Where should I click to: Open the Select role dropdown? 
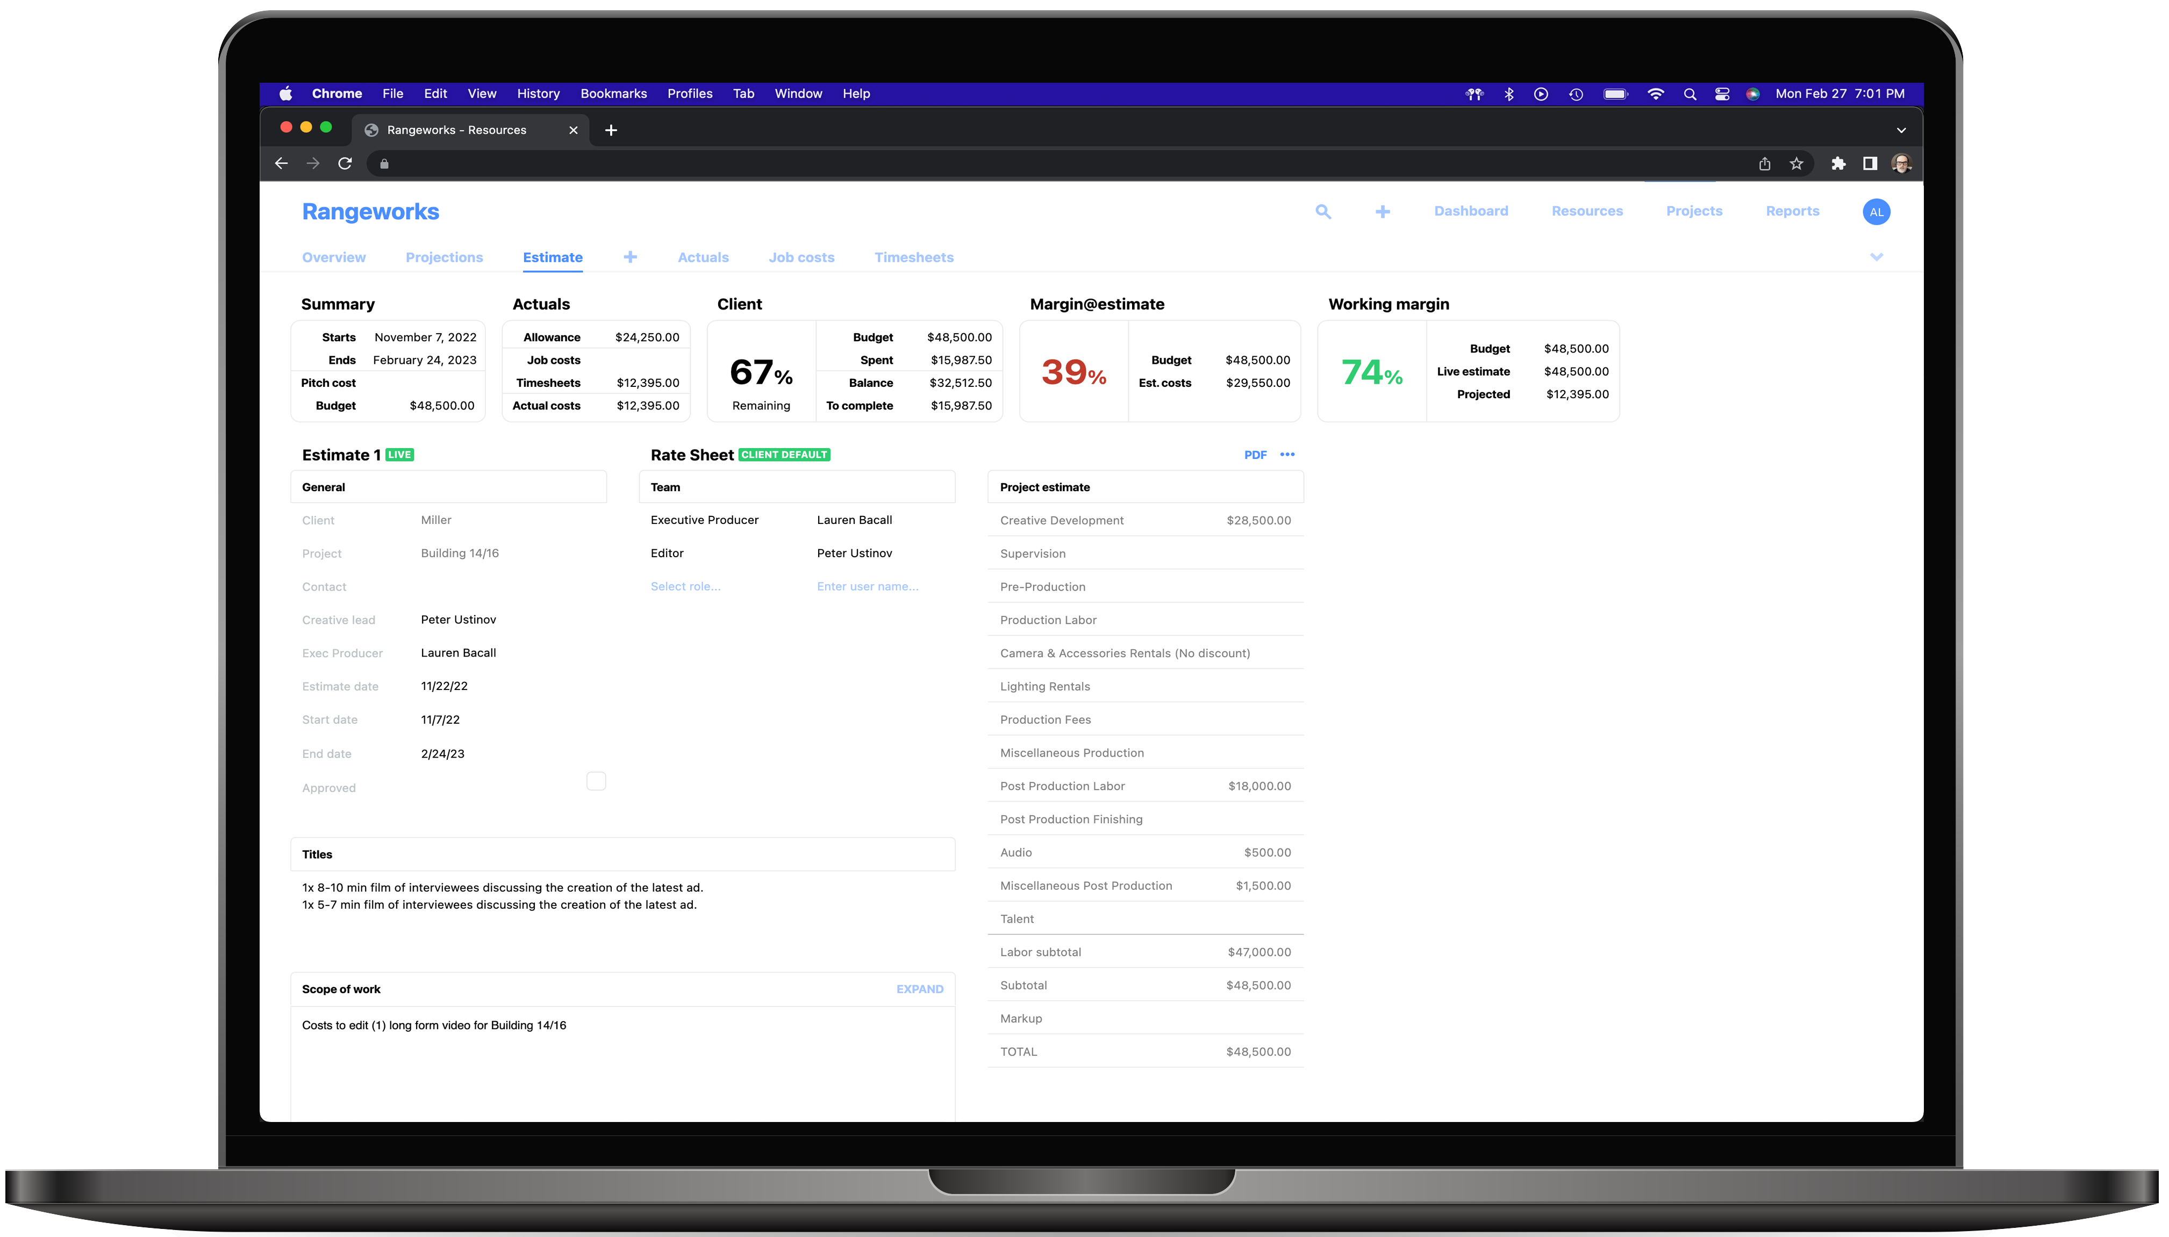click(685, 586)
